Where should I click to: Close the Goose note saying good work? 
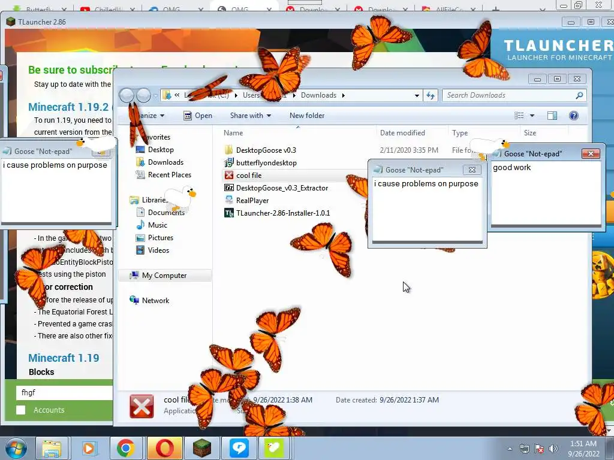tap(591, 154)
